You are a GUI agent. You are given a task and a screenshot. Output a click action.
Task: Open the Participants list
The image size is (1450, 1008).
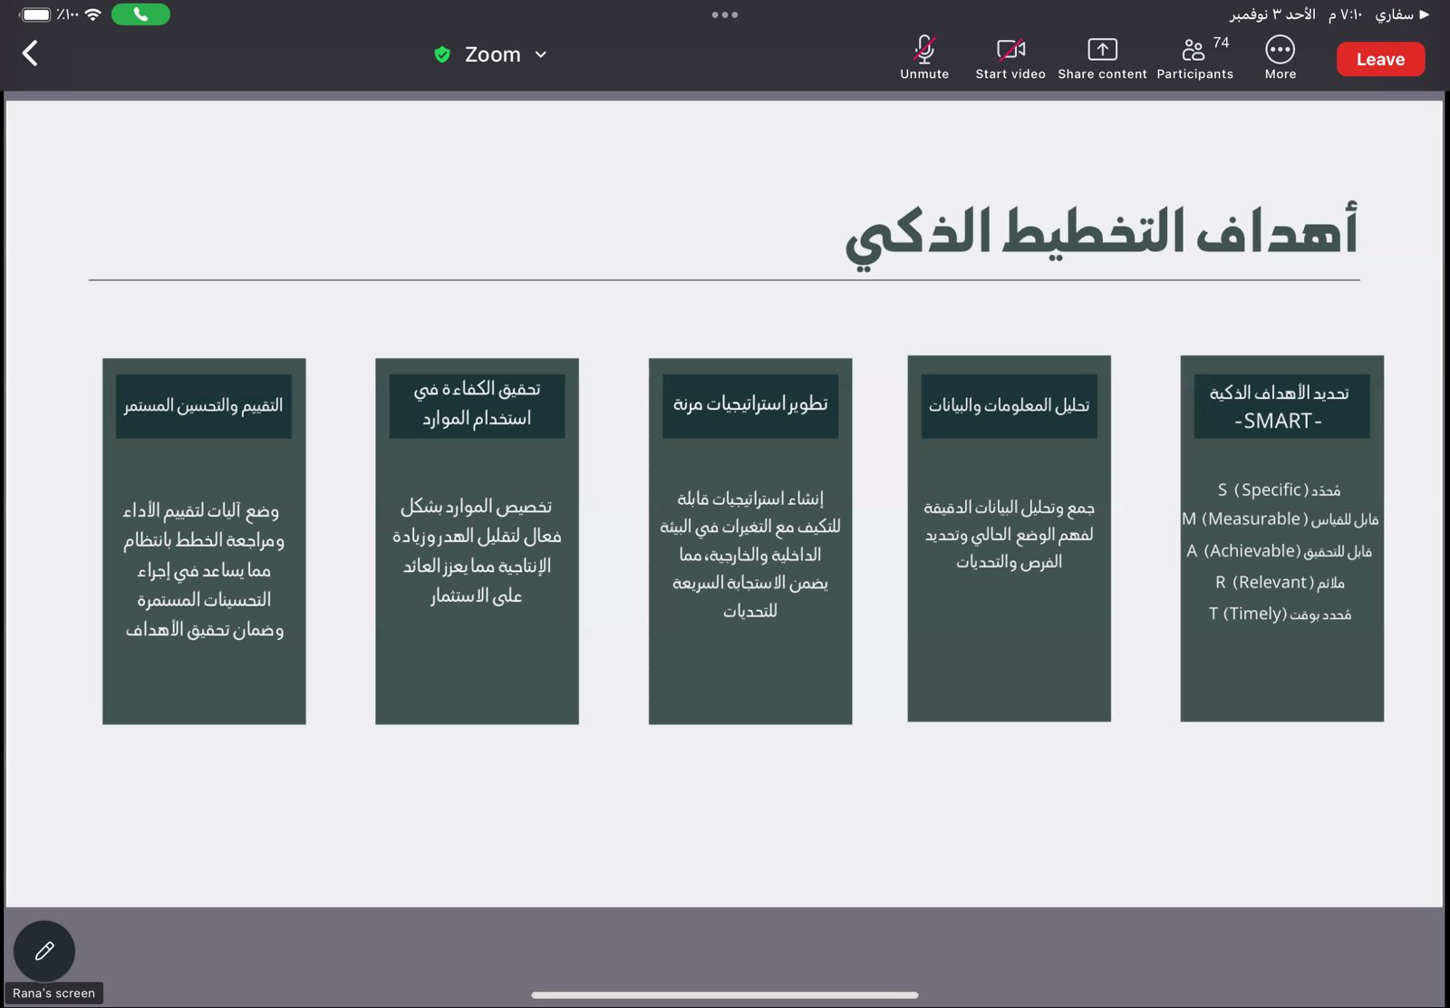coord(1194,58)
